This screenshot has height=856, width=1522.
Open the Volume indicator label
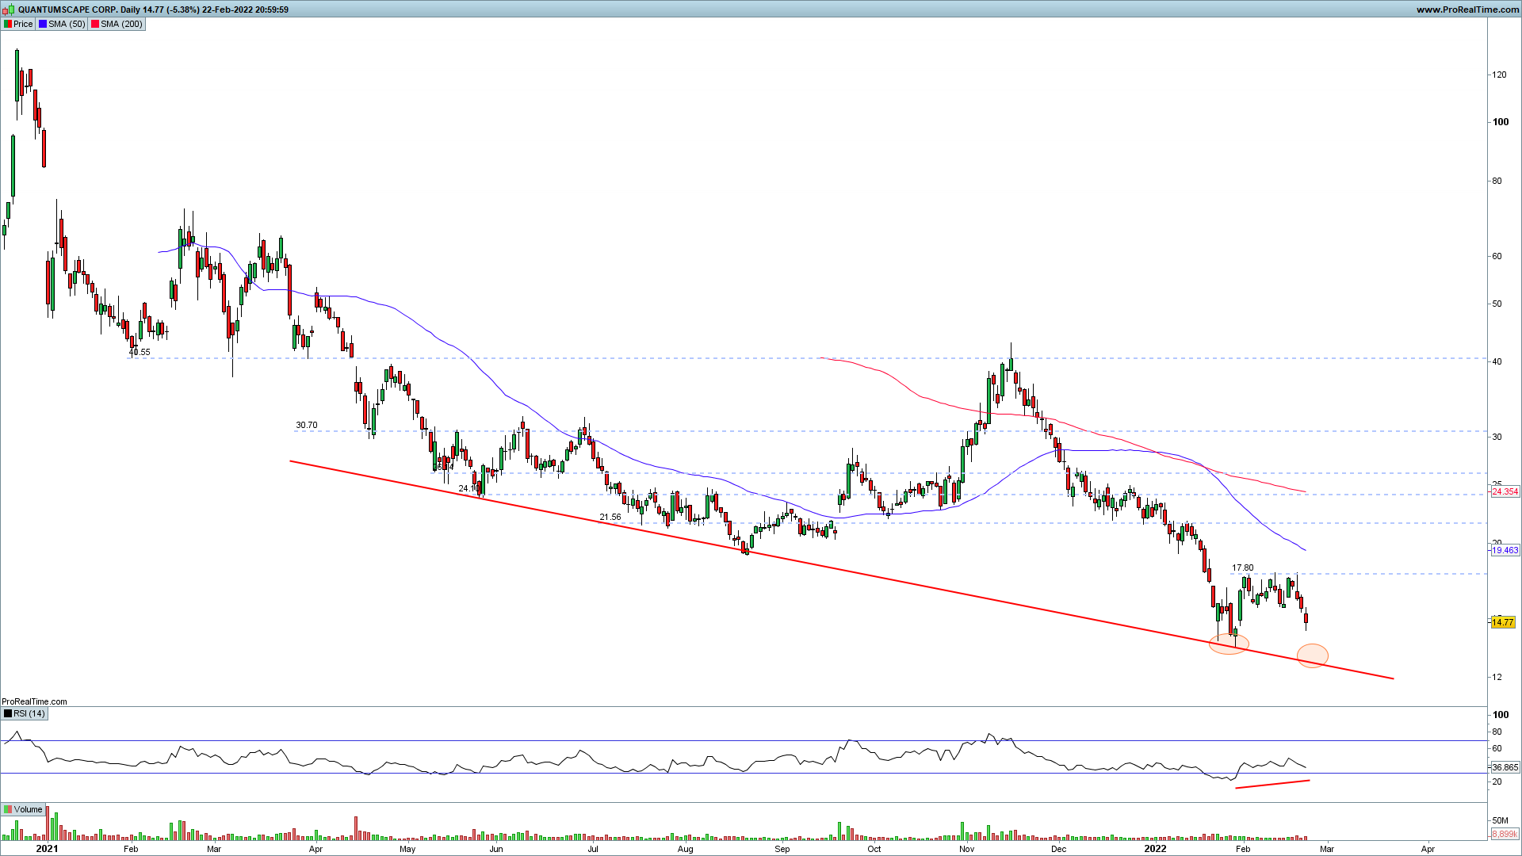coord(28,809)
